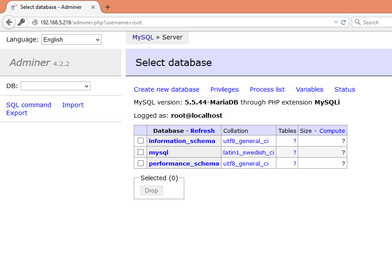This screenshot has width=392, height=259.
Task: Click Tables question mark for performance_schema
Action: [295, 163]
